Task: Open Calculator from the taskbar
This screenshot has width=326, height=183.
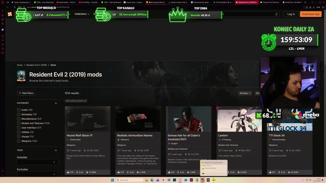Action: (x=197, y=180)
